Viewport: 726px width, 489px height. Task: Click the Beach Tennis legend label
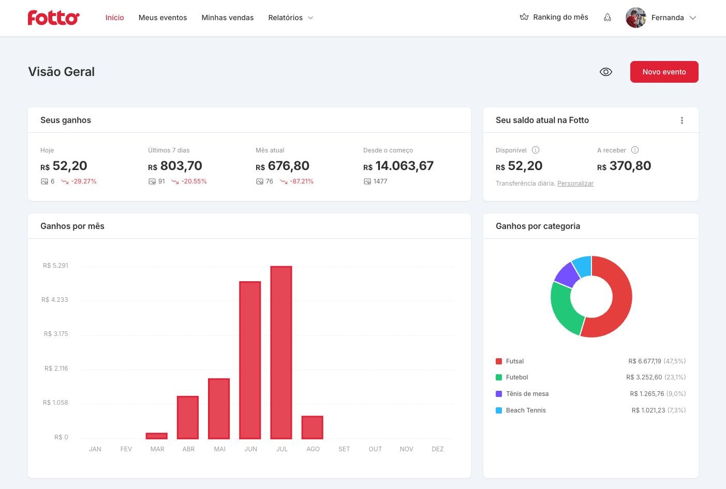click(x=526, y=410)
